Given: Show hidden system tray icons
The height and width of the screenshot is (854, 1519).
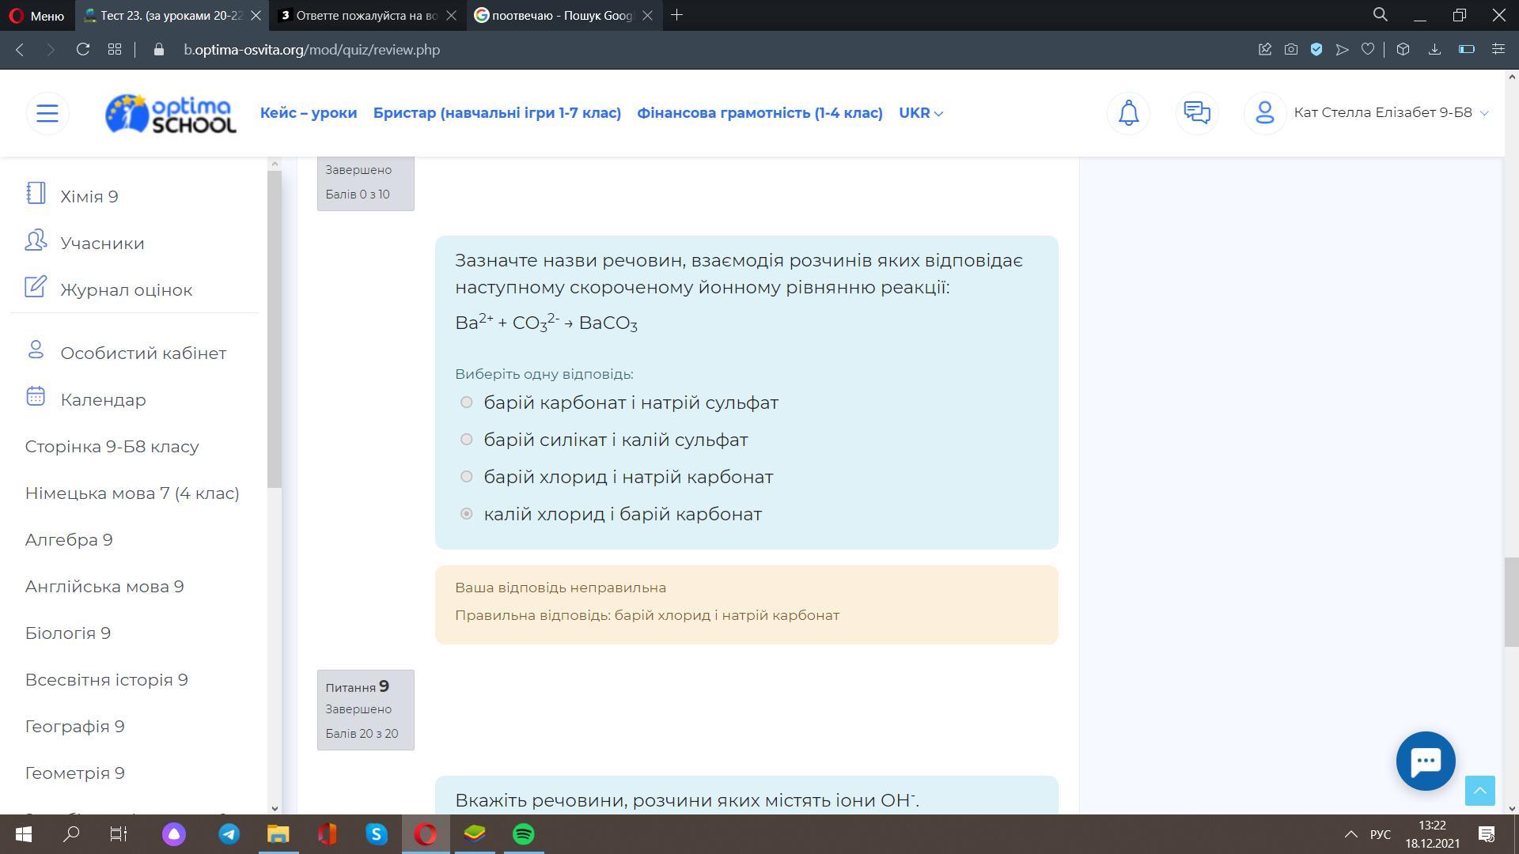Looking at the screenshot, I should pos(1350,834).
